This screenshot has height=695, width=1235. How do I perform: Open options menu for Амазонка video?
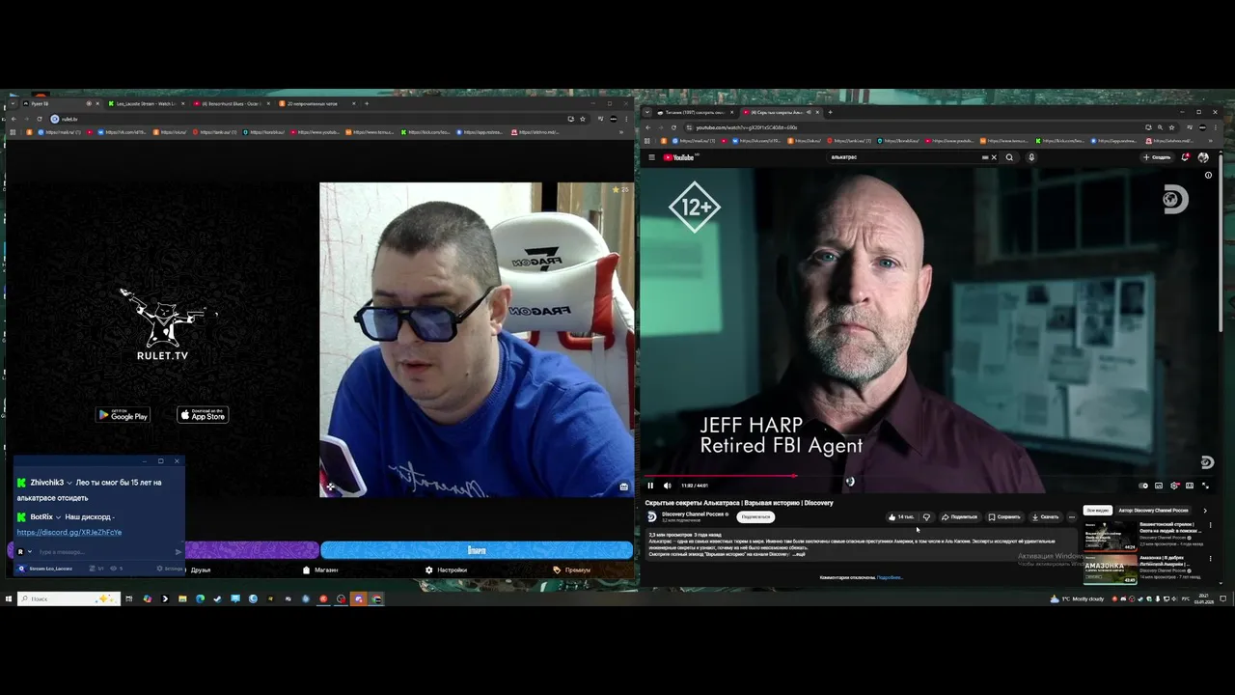coord(1210,558)
